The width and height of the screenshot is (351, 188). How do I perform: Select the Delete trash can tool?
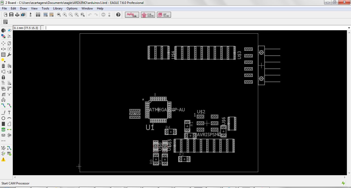3,66
